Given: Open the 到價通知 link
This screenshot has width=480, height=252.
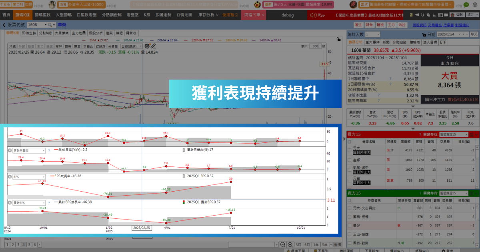Looking at the screenshot, I should (x=462, y=25).
